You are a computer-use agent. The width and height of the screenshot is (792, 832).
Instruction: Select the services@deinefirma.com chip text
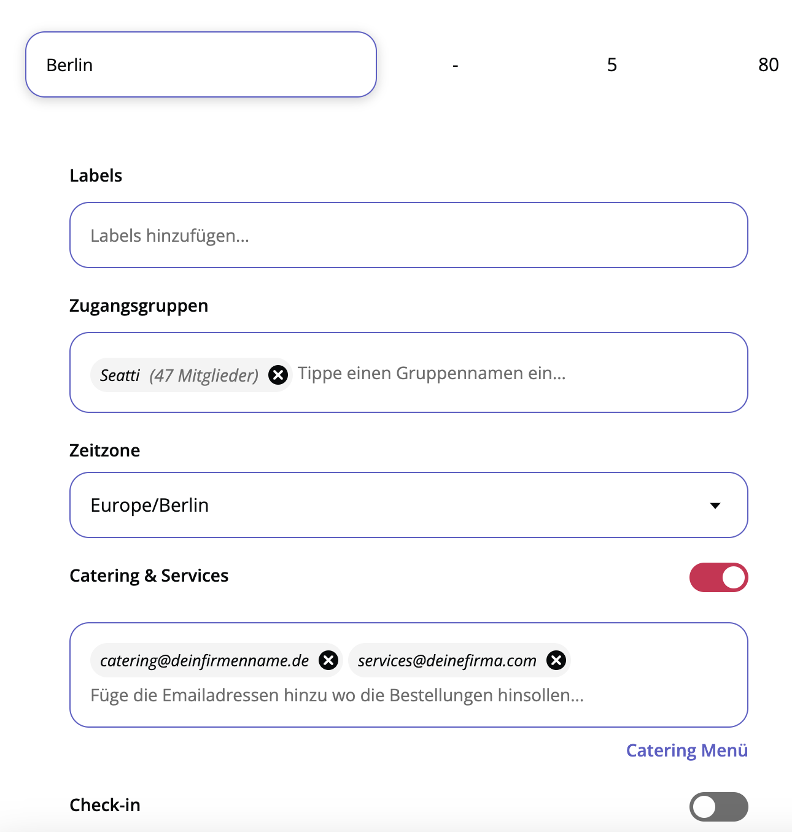click(447, 661)
